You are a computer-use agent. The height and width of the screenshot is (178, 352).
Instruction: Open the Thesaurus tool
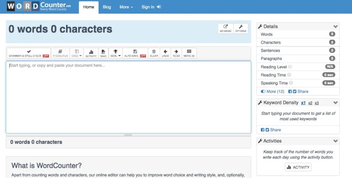coord(60,53)
